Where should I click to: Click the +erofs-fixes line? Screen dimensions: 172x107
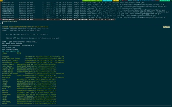click(x=29, y=68)
